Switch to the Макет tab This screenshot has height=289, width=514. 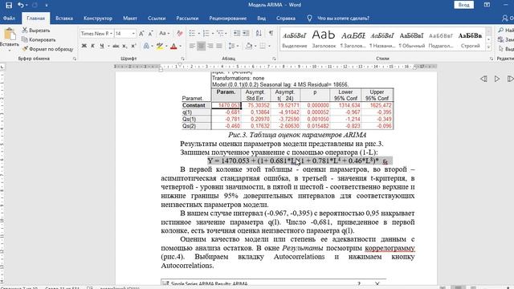tap(130, 18)
